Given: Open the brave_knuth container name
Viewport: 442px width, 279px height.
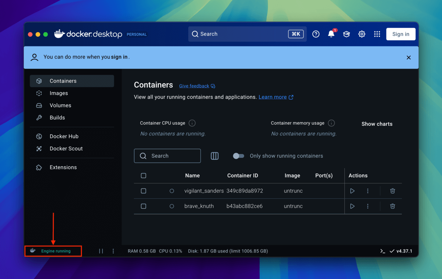Looking at the screenshot, I should point(199,206).
